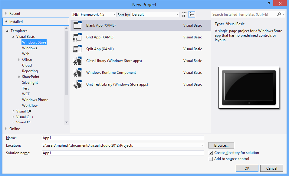
Task: Open the .NET Framework 4.5 dropdown
Action: pyautogui.click(x=114, y=14)
